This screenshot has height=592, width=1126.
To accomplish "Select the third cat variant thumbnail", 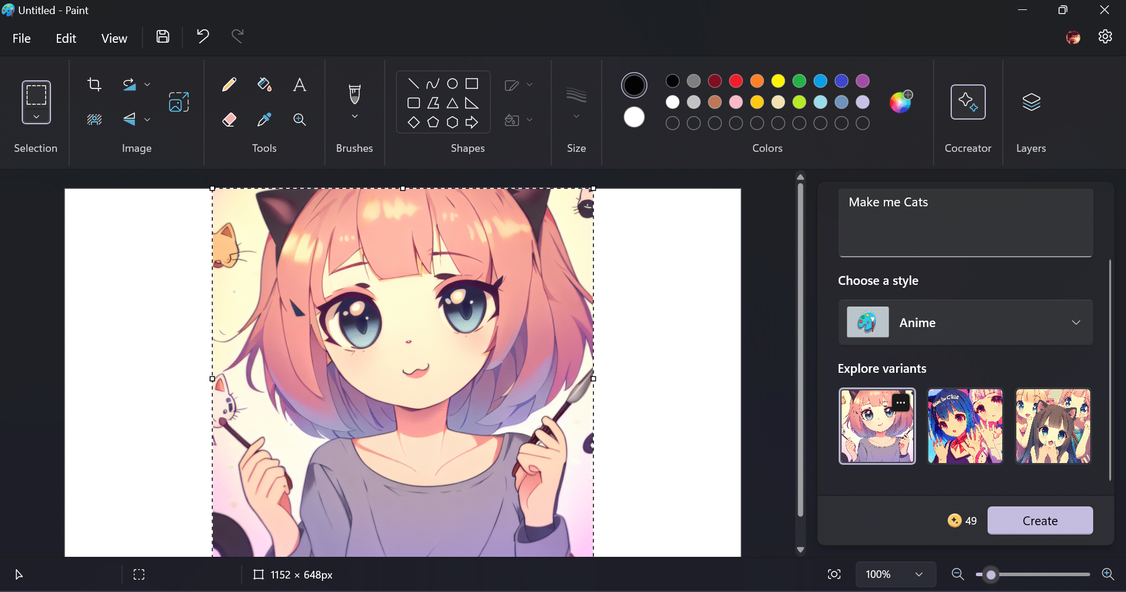I will click(1053, 426).
